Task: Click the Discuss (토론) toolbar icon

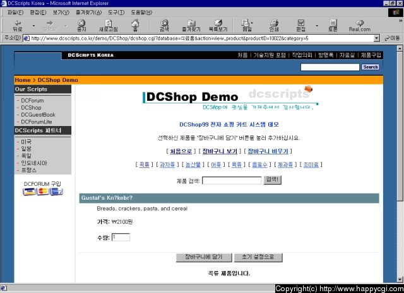Action: tap(333, 25)
